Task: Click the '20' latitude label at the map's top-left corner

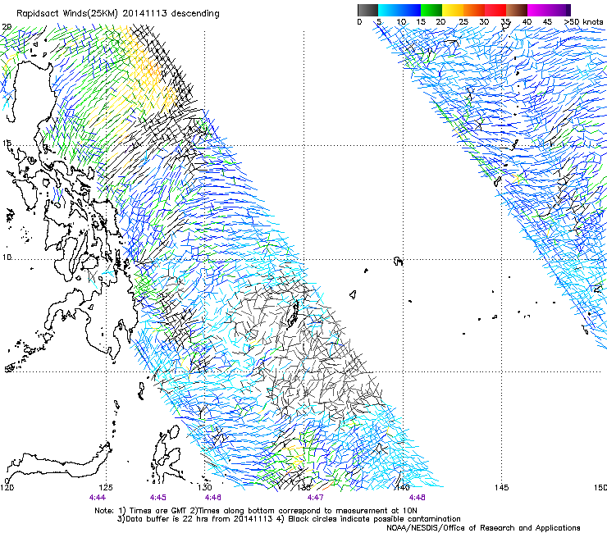Action: (x=7, y=27)
